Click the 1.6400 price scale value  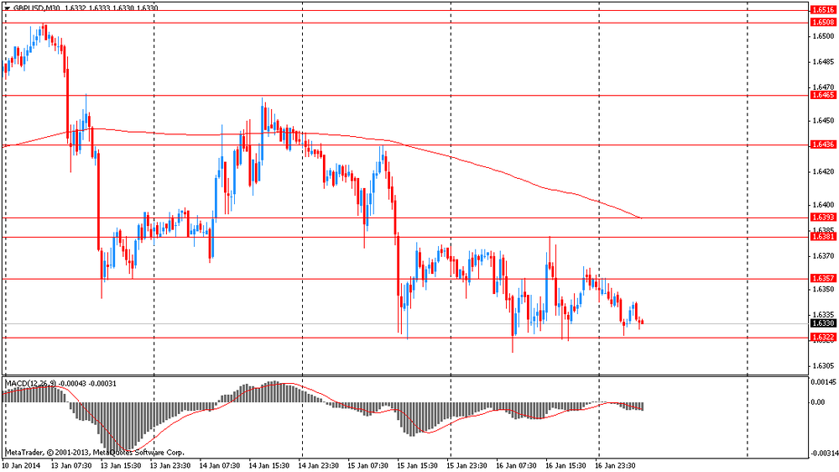(x=823, y=205)
